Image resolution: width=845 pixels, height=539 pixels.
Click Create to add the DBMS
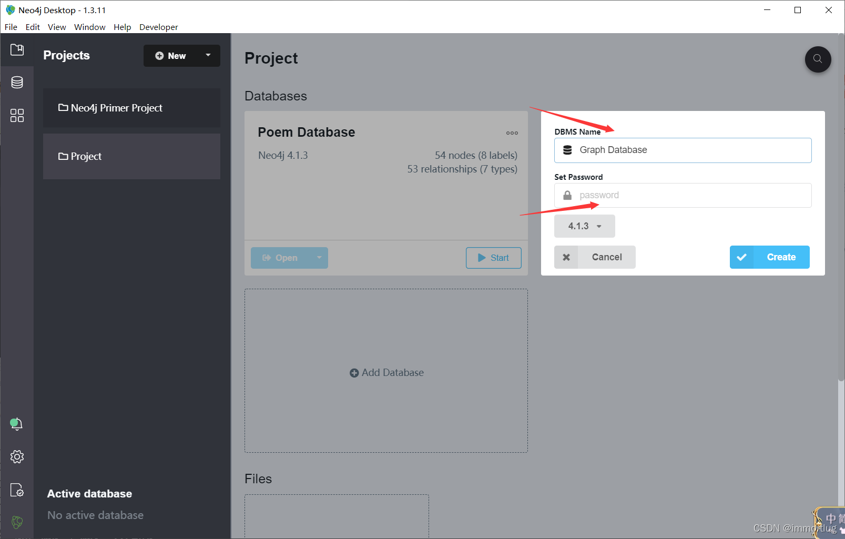pyautogui.click(x=770, y=257)
